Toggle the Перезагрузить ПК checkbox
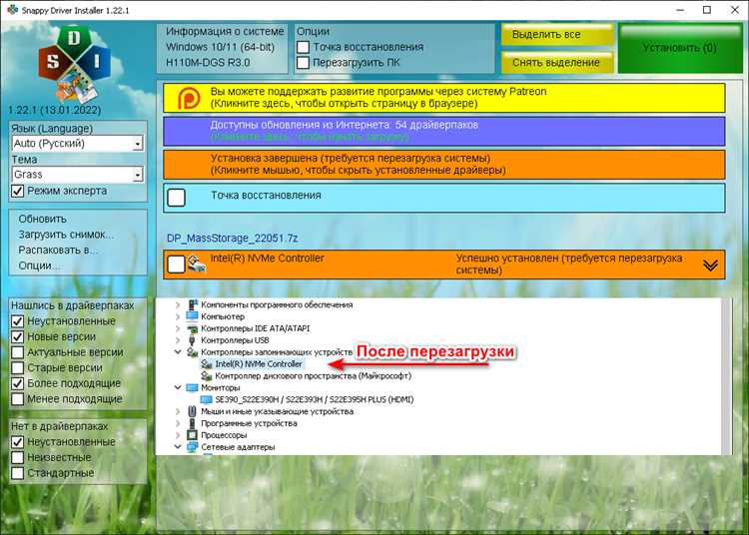 303,63
